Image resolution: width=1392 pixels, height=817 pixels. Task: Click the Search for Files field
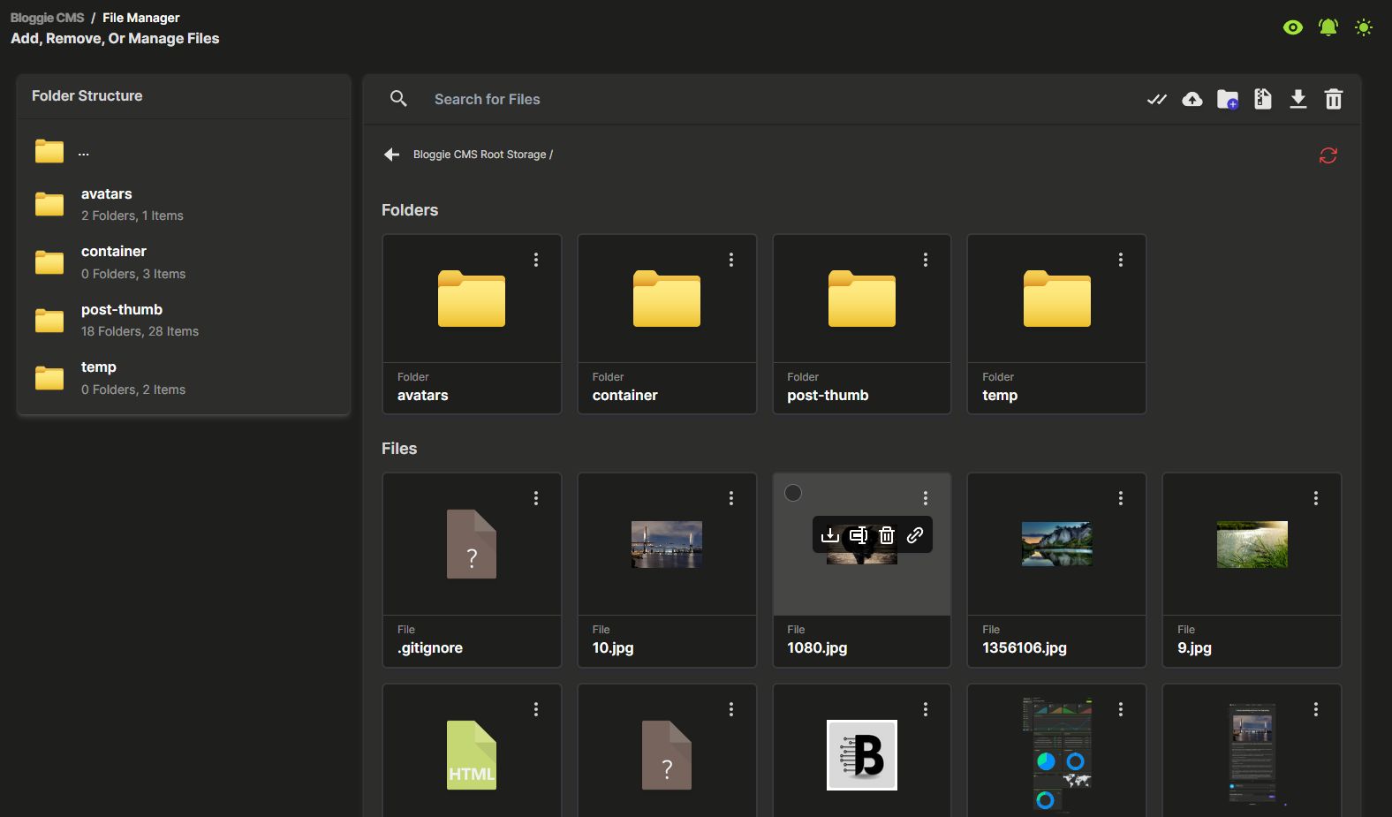(487, 99)
